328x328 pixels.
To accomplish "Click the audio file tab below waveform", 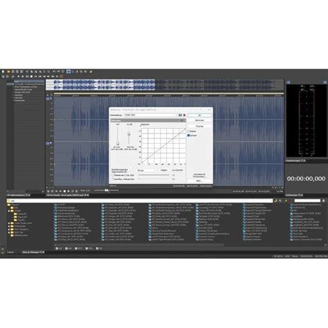I will tap(67, 195).
